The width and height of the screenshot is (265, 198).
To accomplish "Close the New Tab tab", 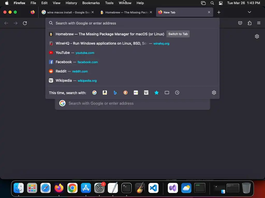I will [x=209, y=12].
